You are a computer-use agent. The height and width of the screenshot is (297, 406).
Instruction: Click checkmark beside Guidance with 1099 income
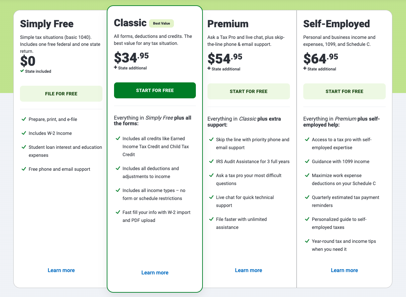coord(307,161)
